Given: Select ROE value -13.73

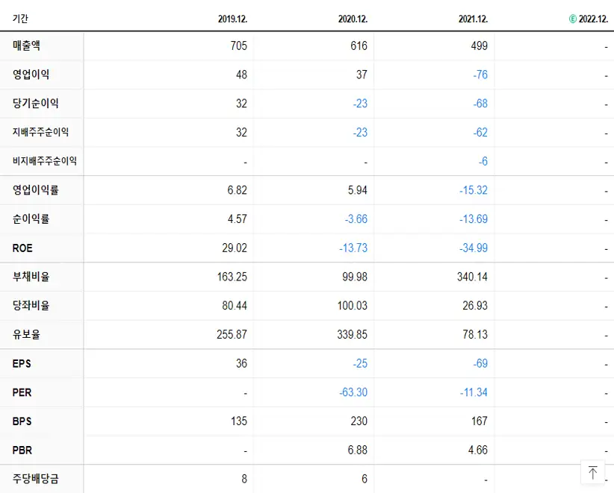Looking at the screenshot, I should coord(353,248).
